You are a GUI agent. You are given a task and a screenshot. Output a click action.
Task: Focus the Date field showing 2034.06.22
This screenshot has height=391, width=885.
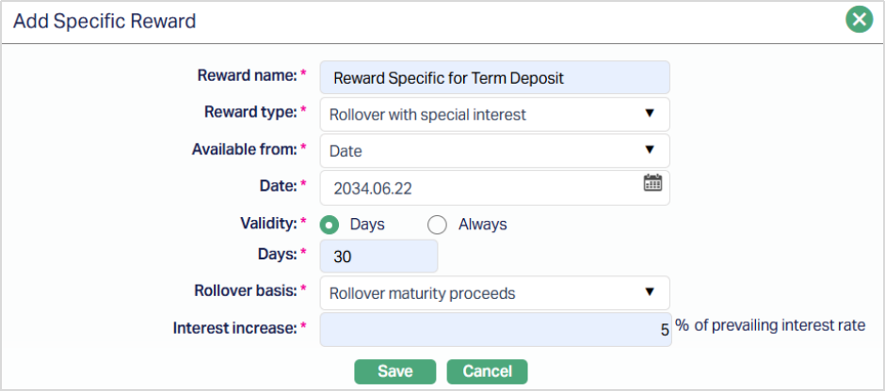coord(480,188)
